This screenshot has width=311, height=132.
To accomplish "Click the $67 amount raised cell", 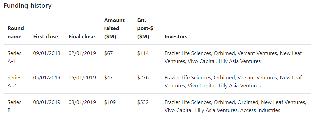I will tap(108, 53).
